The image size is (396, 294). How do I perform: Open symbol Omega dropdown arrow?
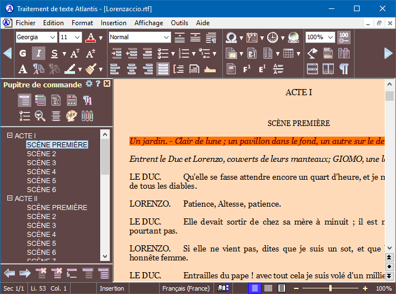point(241,38)
